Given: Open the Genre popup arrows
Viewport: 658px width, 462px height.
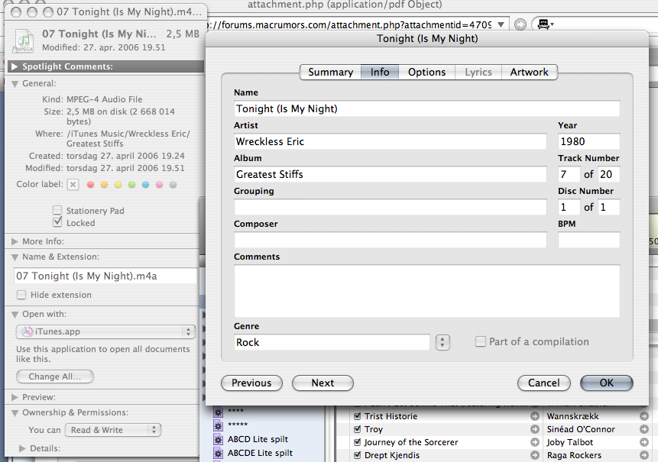Looking at the screenshot, I should click(442, 342).
